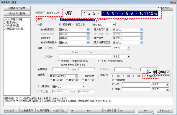Select the 'and' radio button
This screenshot has width=177, height=115.
[x=73, y=53]
